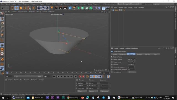177x100 pixels.
Task: Click the orange plus axis tool icon
Action: tap(34, 8)
